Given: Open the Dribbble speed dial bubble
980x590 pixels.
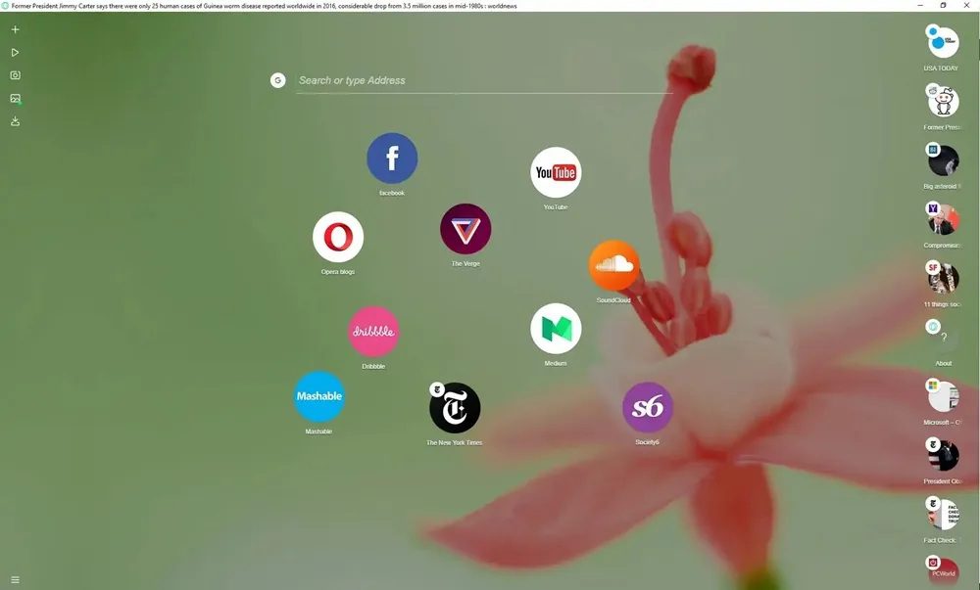Looking at the screenshot, I should click(x=373, y=332).
